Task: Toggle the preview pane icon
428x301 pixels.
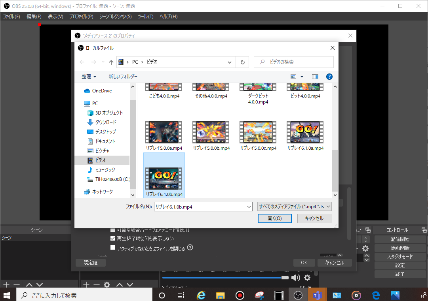Action: 315,77
